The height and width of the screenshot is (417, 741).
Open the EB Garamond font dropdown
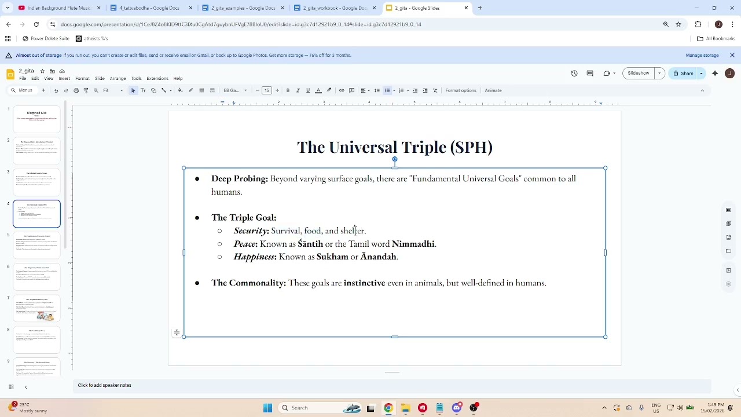pyautogui.click(x=235, y=90)
